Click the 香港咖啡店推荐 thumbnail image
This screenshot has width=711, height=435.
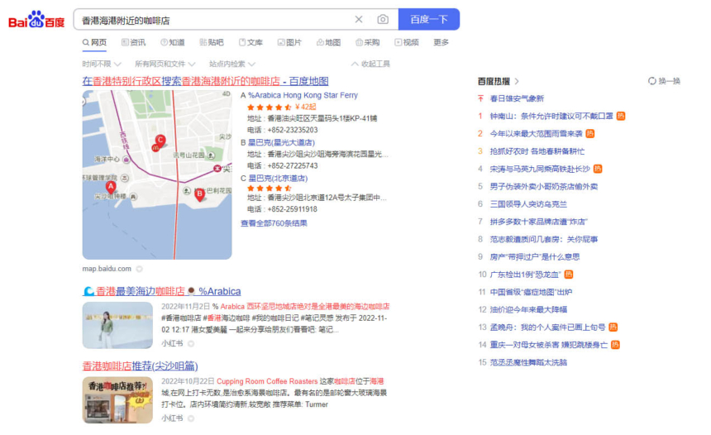(117, 400)
